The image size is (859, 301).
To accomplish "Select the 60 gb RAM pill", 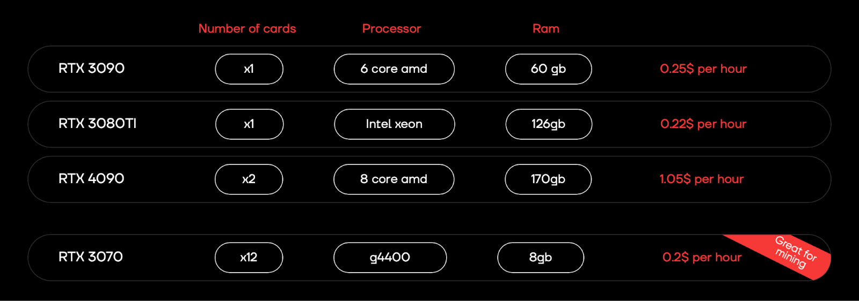I will click(548, 69).
